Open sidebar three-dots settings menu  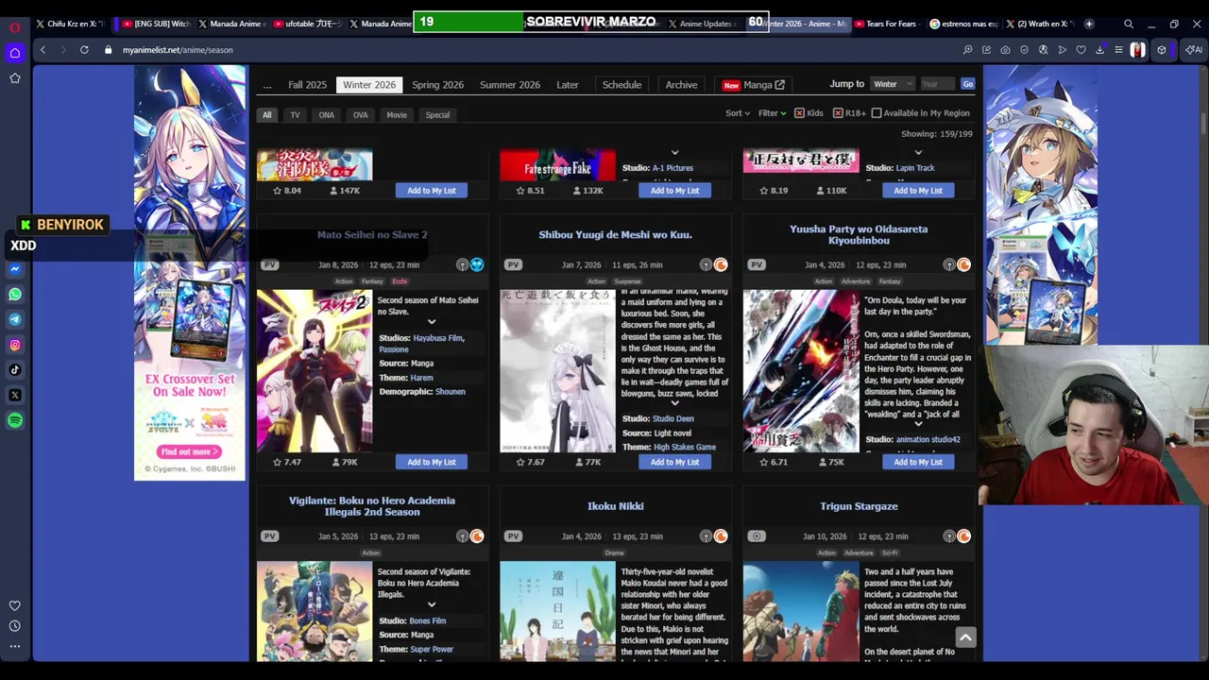pyautogui.click(x=15, y=646)
